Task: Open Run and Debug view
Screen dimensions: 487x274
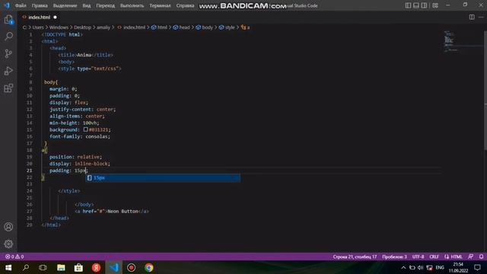Action: [8, 71]
